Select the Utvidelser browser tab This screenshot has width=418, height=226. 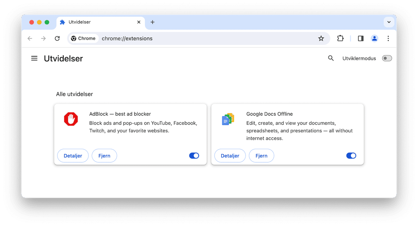click(101, 22)
